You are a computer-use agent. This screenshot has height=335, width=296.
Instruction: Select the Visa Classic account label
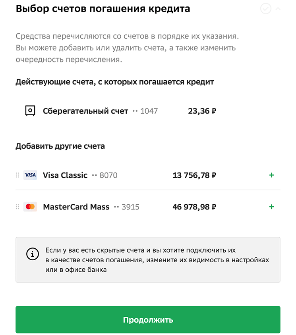[x=65, y=175]
